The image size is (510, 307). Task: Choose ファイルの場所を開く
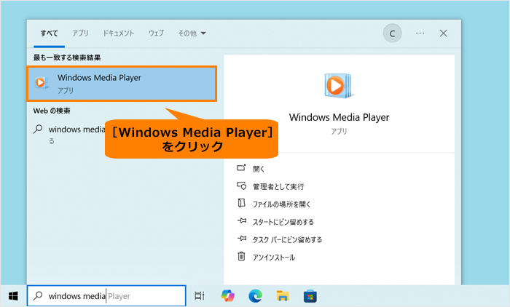pyautogui.click(x=282, y=204)
